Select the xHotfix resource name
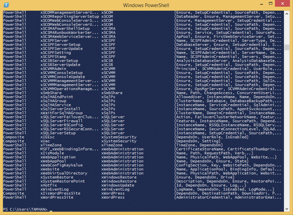The width and height of the screenshot is (293, 215). click(48, 185)
